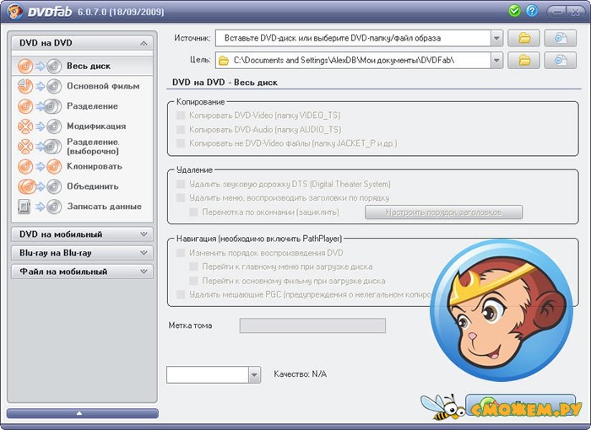Close the DVDFab window
This screenshot has height=430, width=591.
tap(576, 12)
